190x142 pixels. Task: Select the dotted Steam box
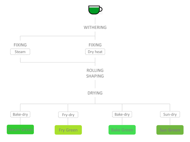click(x=20, y=52)
